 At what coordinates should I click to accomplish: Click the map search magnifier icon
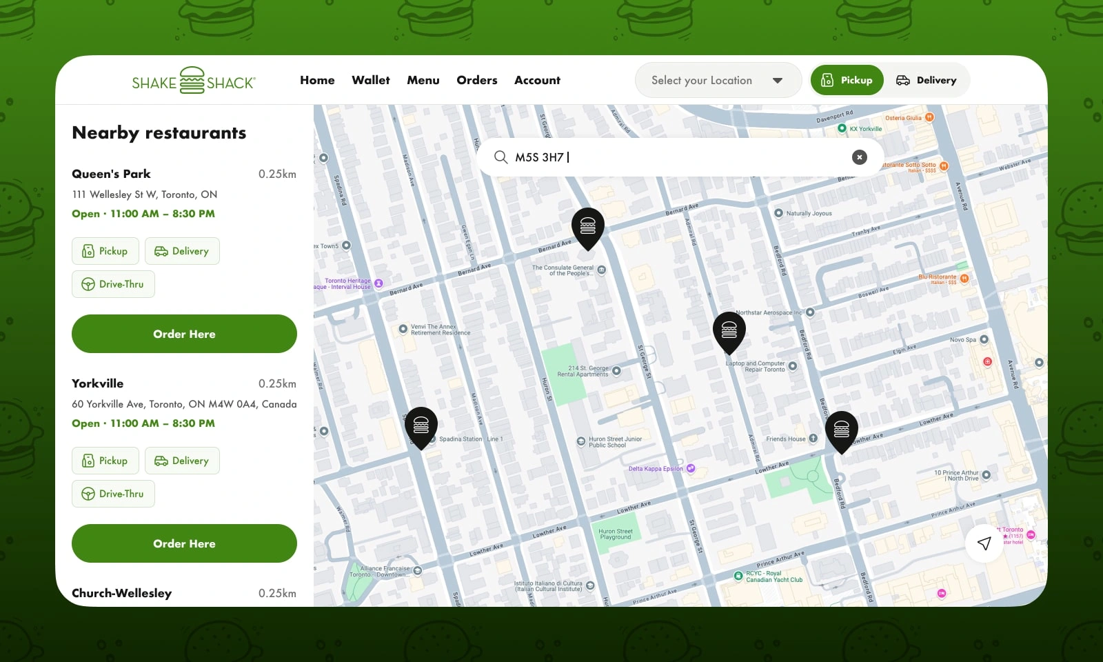point(500,157)
